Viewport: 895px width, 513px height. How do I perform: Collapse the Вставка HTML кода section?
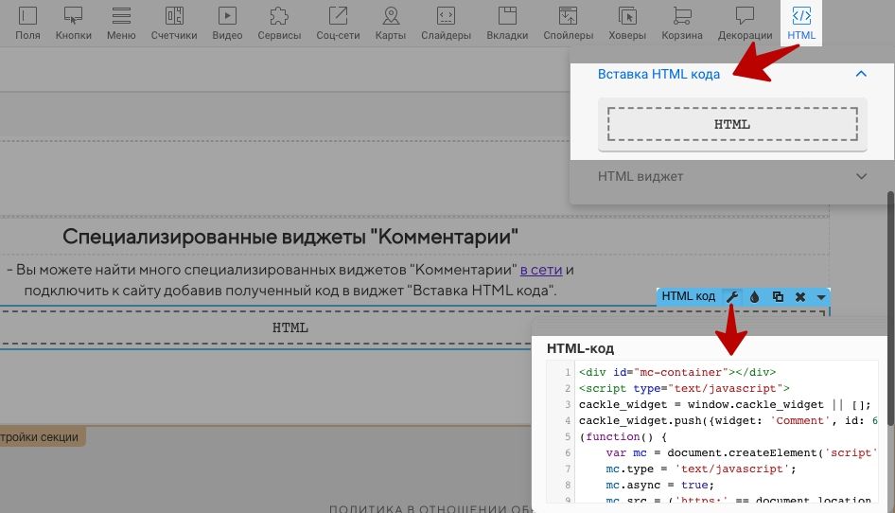[861, 74]
